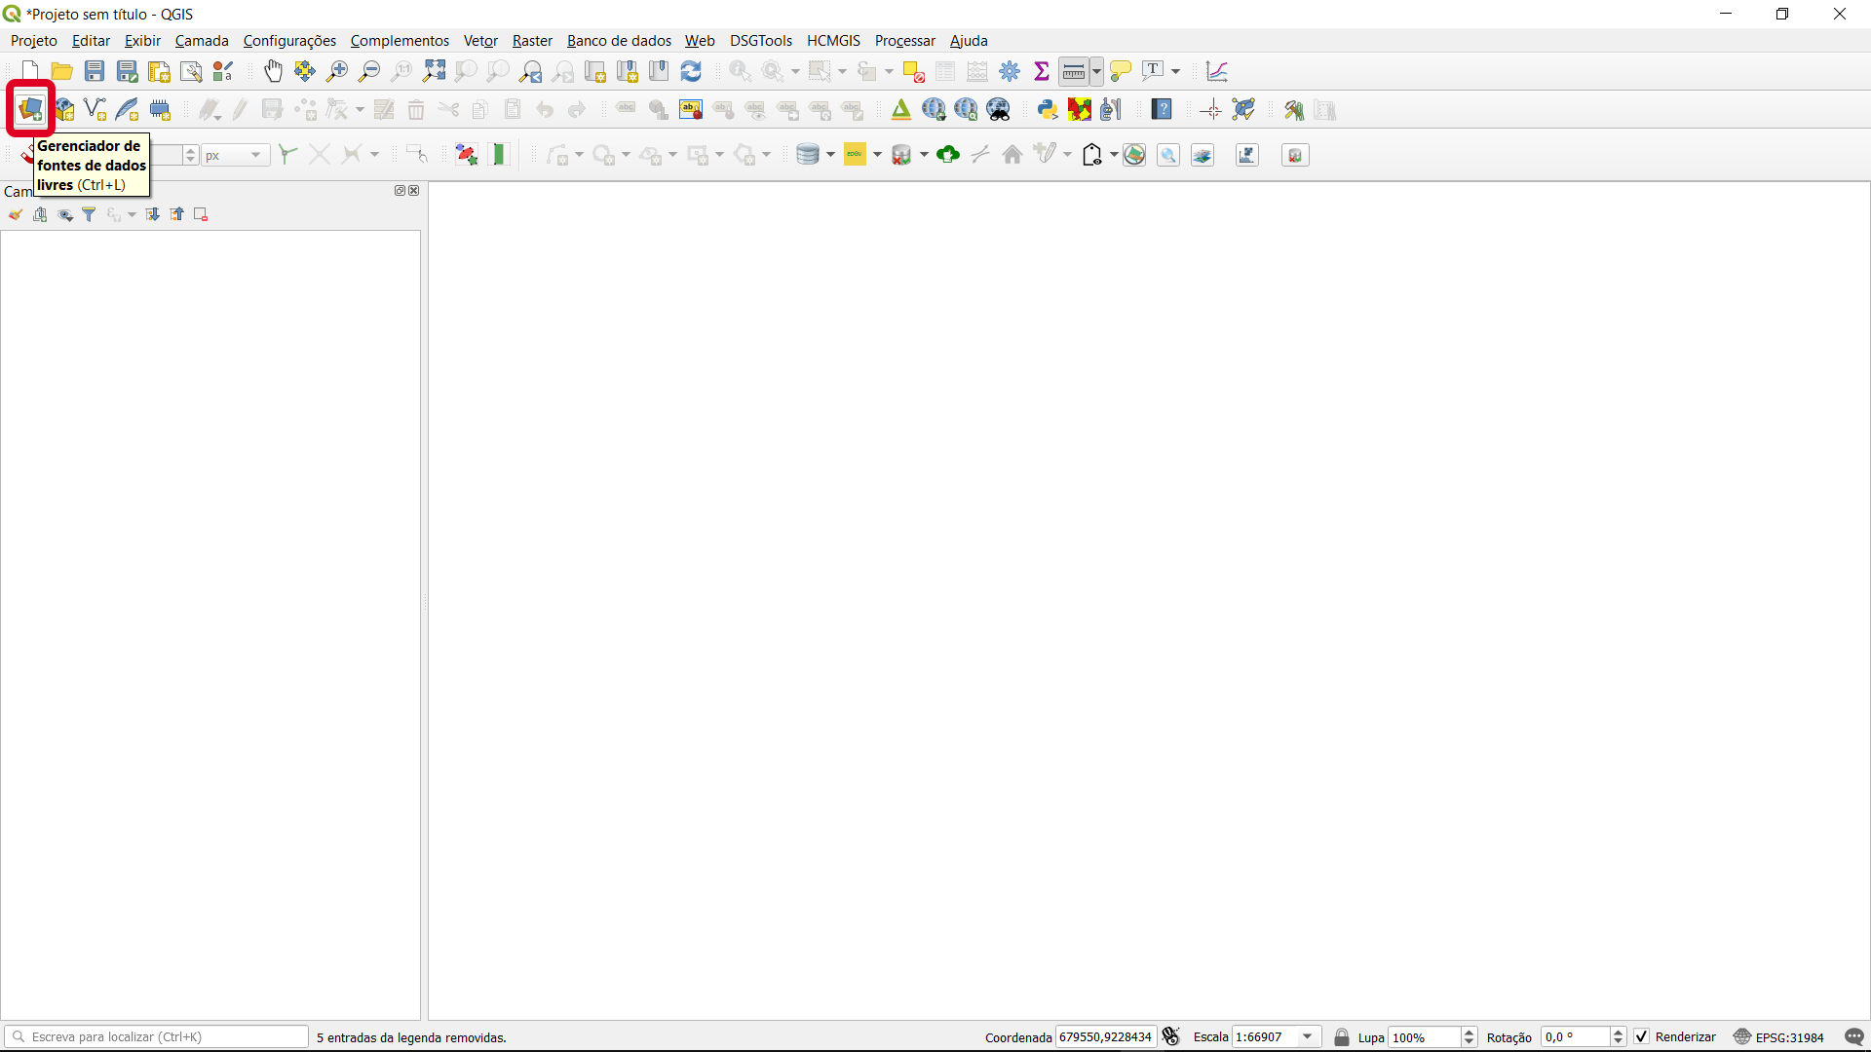This screenshot has height=1052, width=1871.
Task: Open the Processing Toolbox gear icon
Action: pyautogui.click(x=1010, y=71)
